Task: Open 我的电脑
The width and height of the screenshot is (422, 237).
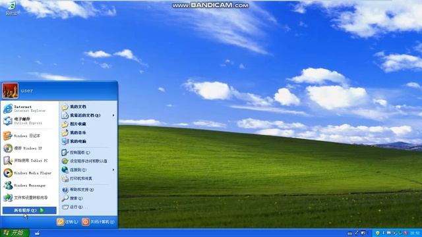Action: tap(88, 141)
